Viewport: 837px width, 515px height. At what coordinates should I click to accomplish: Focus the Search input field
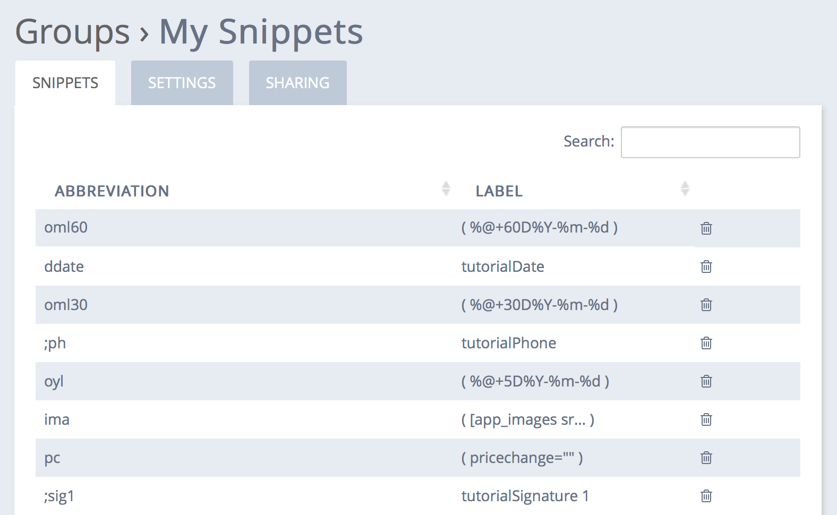point(711,142)
